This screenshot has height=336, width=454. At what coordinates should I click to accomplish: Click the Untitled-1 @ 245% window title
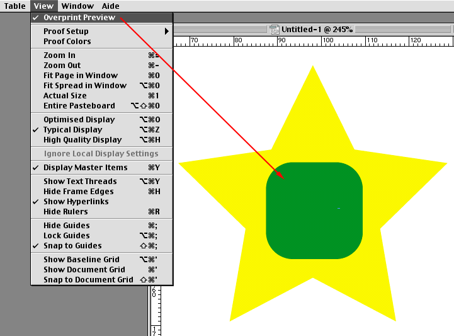[317, 30]
